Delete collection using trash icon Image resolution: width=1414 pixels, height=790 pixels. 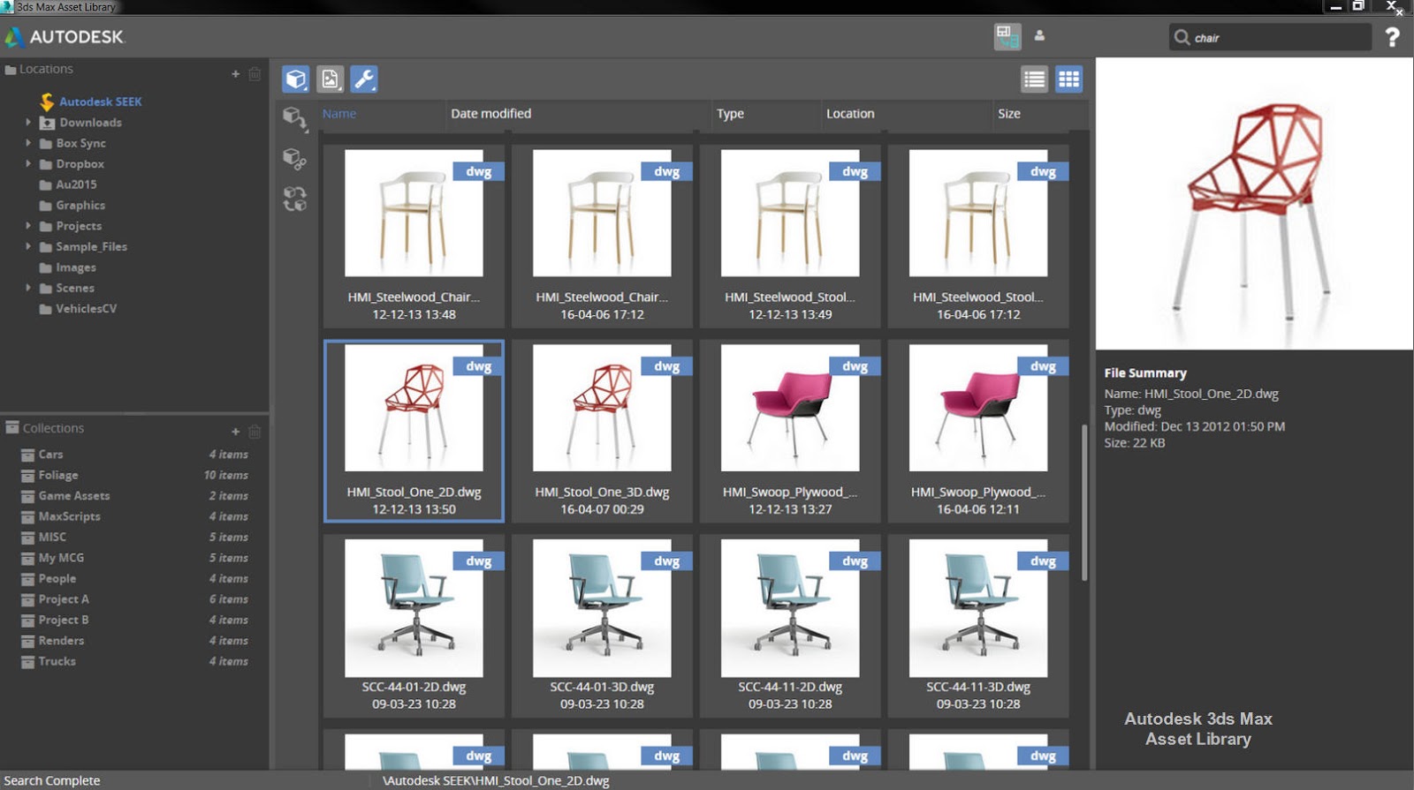(255, 432)
